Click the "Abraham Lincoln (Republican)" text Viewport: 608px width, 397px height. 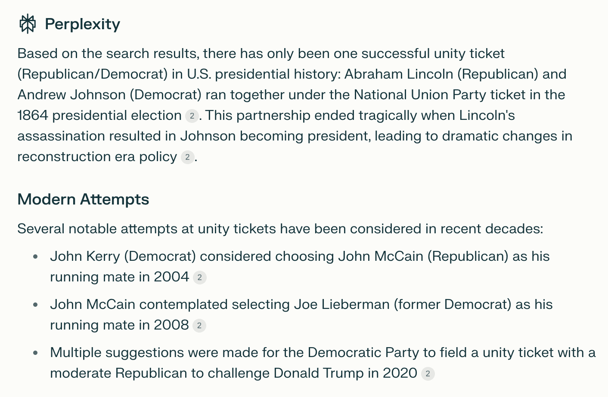(441, 74)
